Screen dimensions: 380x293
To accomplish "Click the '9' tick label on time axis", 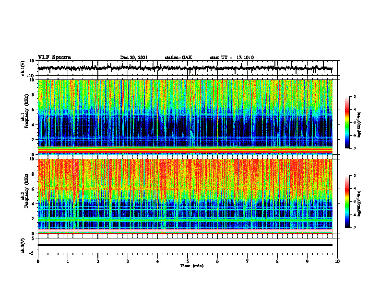I will [x=307, y=261].
